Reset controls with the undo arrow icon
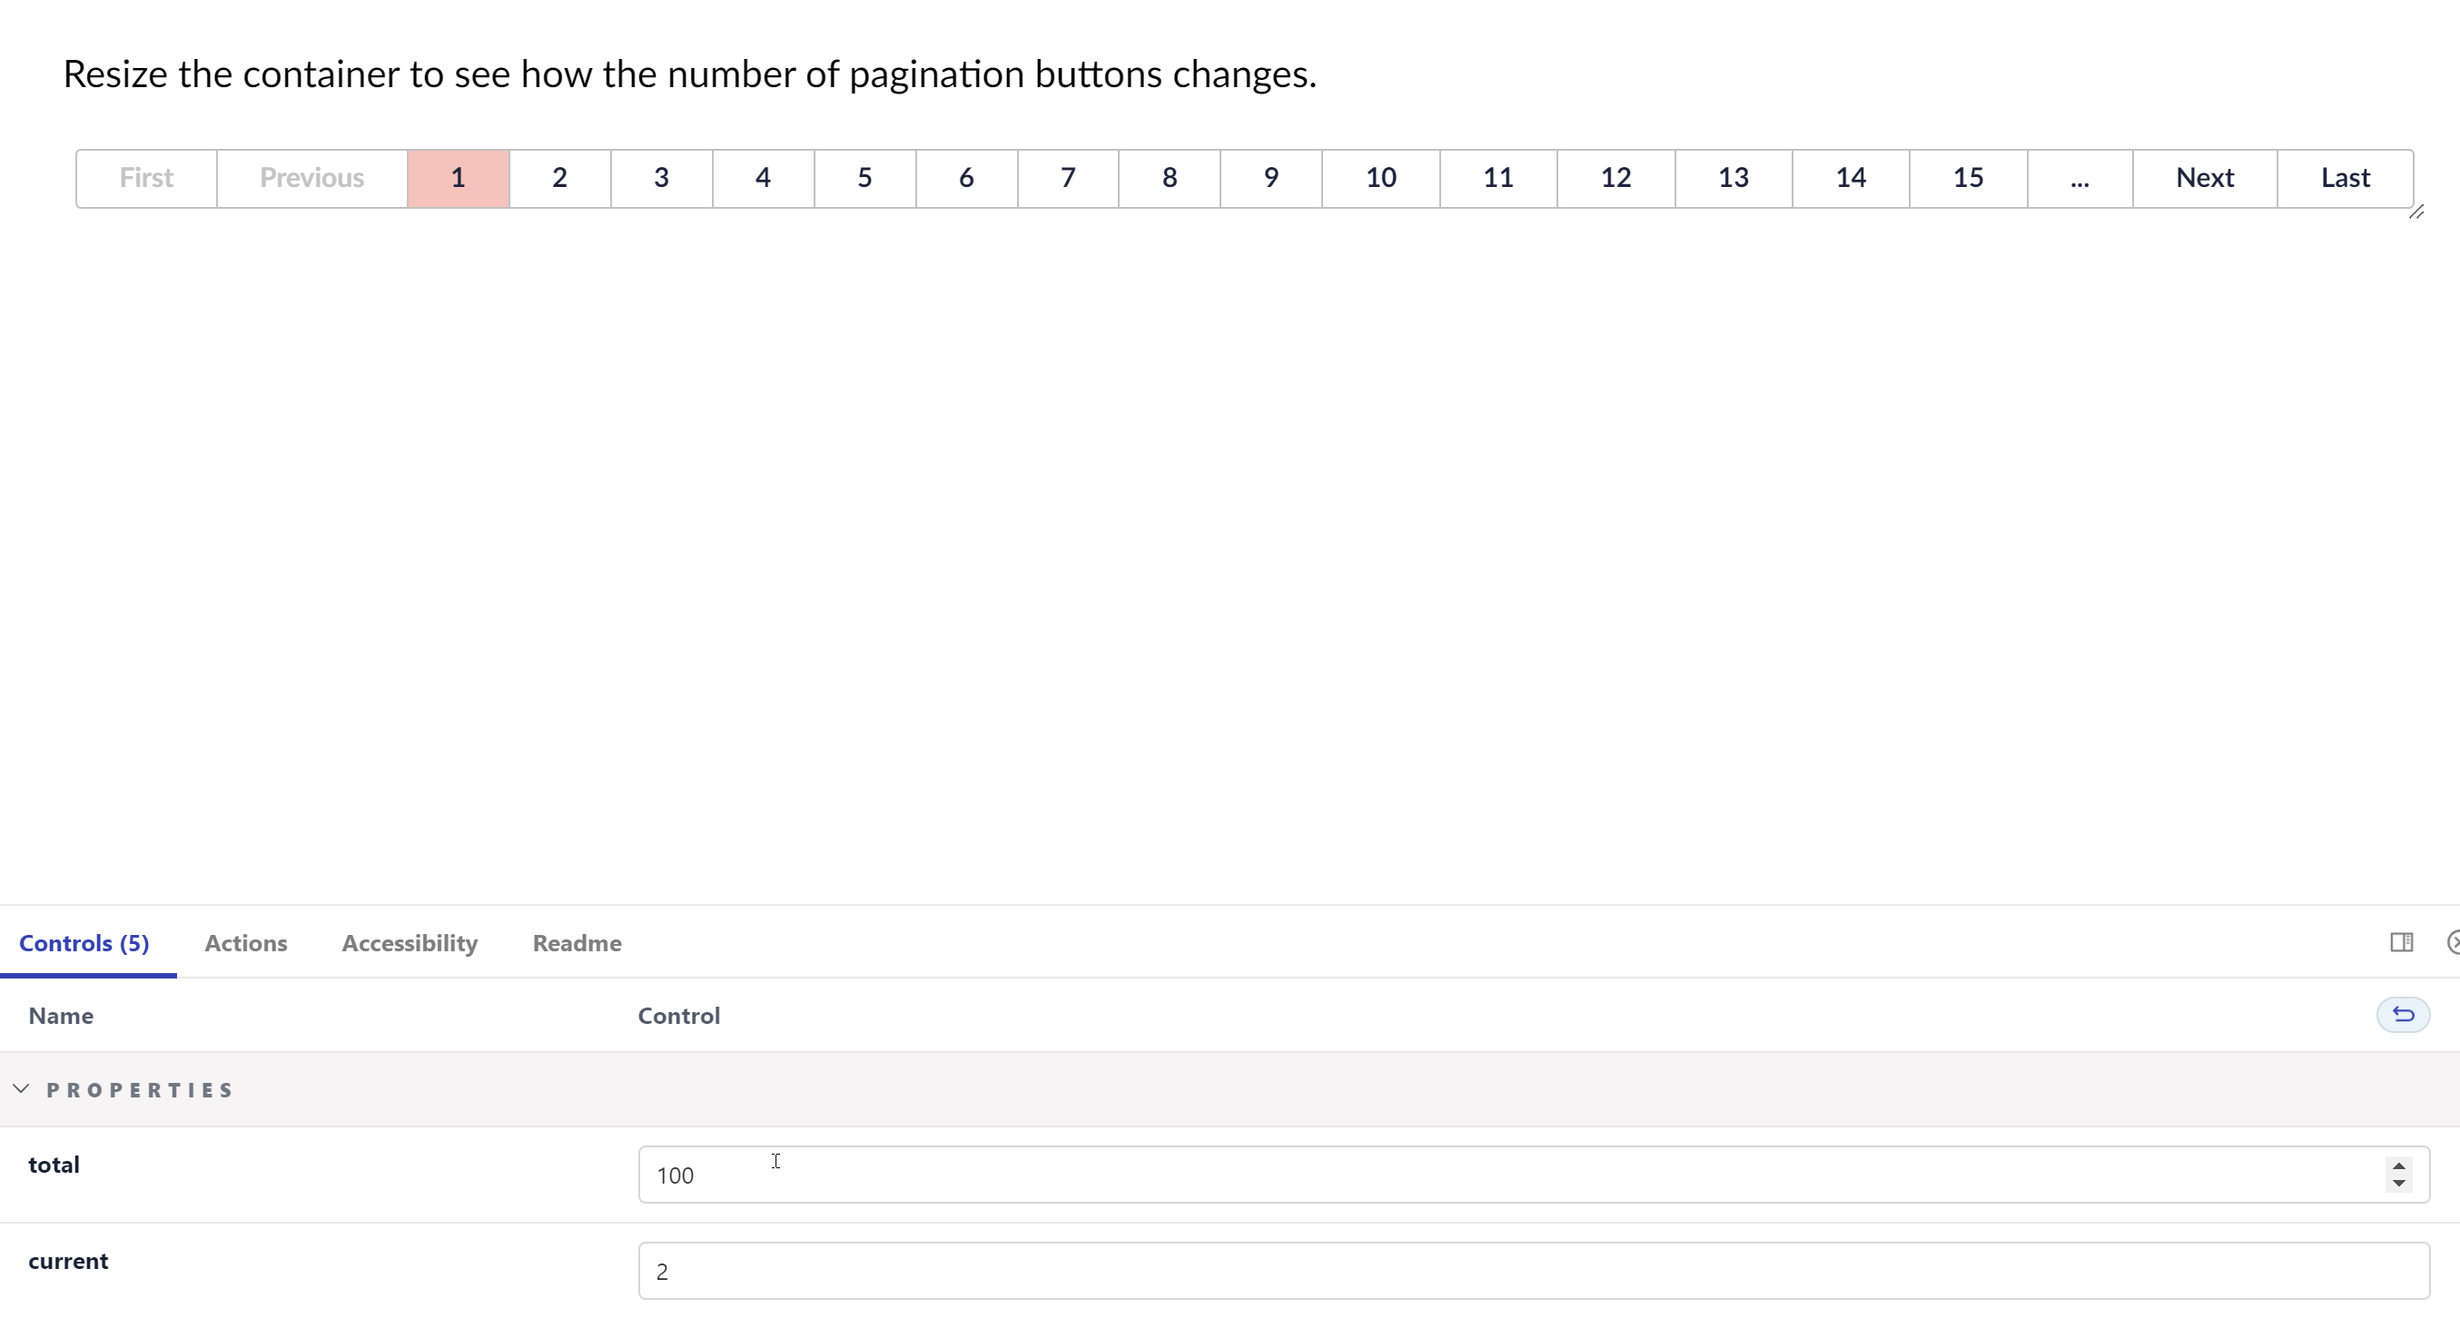 [x=2403, y=1015]
